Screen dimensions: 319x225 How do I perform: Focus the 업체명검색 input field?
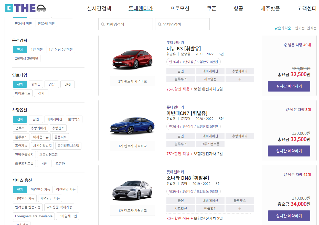[182, 24]
